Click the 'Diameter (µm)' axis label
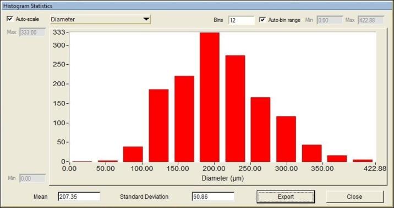394x208 pixels. pyautogui.click(x=223, y=178)
